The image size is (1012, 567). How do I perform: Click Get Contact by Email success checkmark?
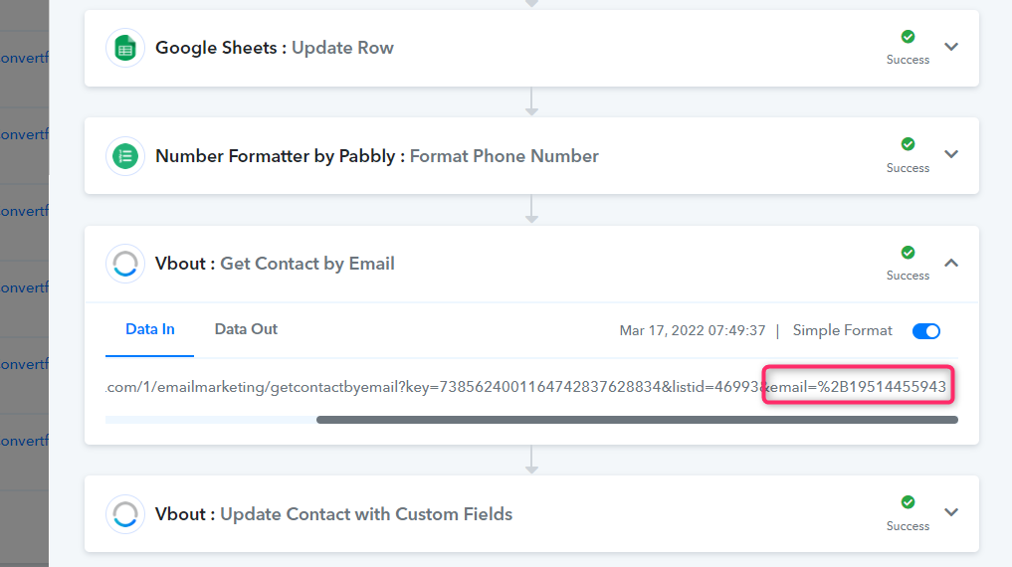pos(908,253)
